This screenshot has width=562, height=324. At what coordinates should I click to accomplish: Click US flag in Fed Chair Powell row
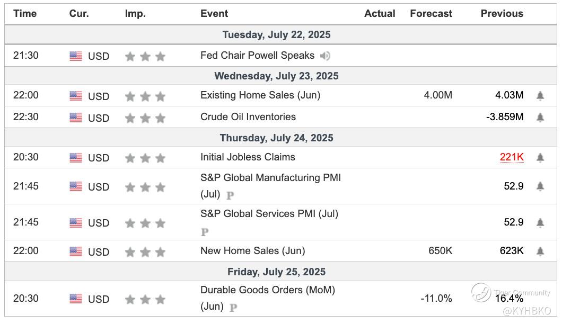pyautogui.click(x=76, y=56)
